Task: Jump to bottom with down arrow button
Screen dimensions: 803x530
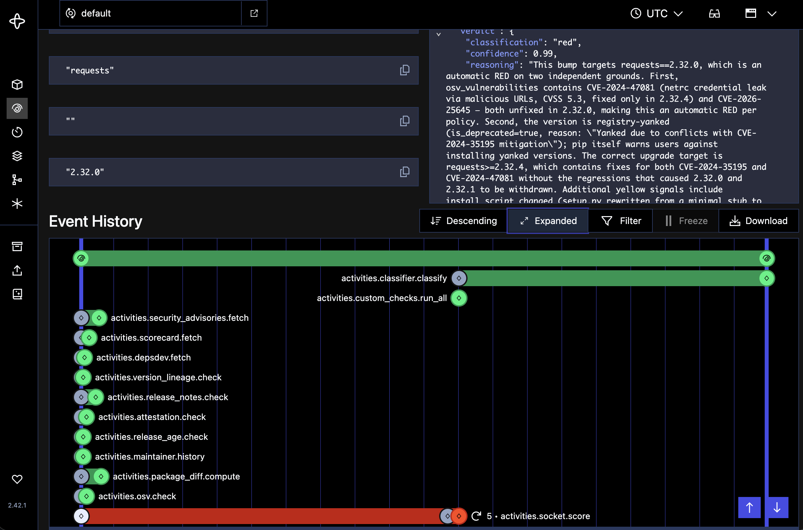Action: tap(777, 507)
